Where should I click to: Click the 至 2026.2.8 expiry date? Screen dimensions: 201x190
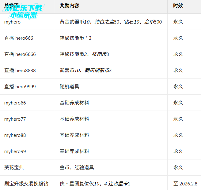click(185, 184)
